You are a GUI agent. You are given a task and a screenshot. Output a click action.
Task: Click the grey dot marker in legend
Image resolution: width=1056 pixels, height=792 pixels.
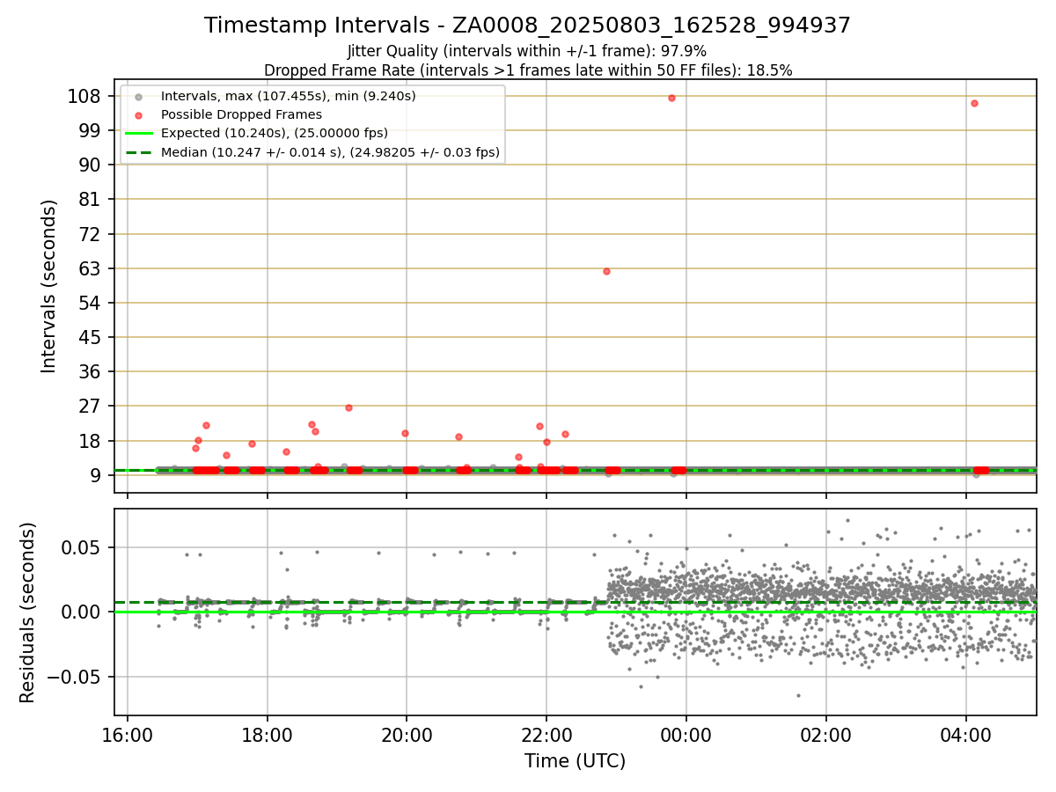(x=138, y=97)
